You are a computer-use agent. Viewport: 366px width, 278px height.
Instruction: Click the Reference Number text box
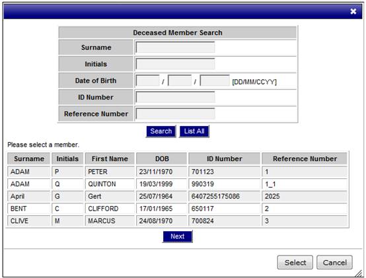point(175,114)
